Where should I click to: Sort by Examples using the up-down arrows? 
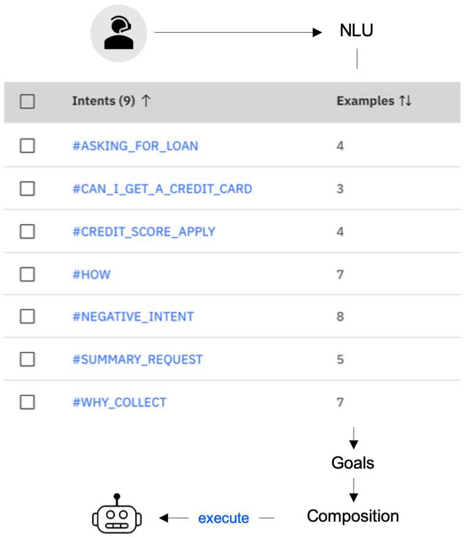[405, 101]
